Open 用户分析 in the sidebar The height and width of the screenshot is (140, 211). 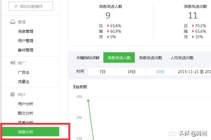click(26, 104)
